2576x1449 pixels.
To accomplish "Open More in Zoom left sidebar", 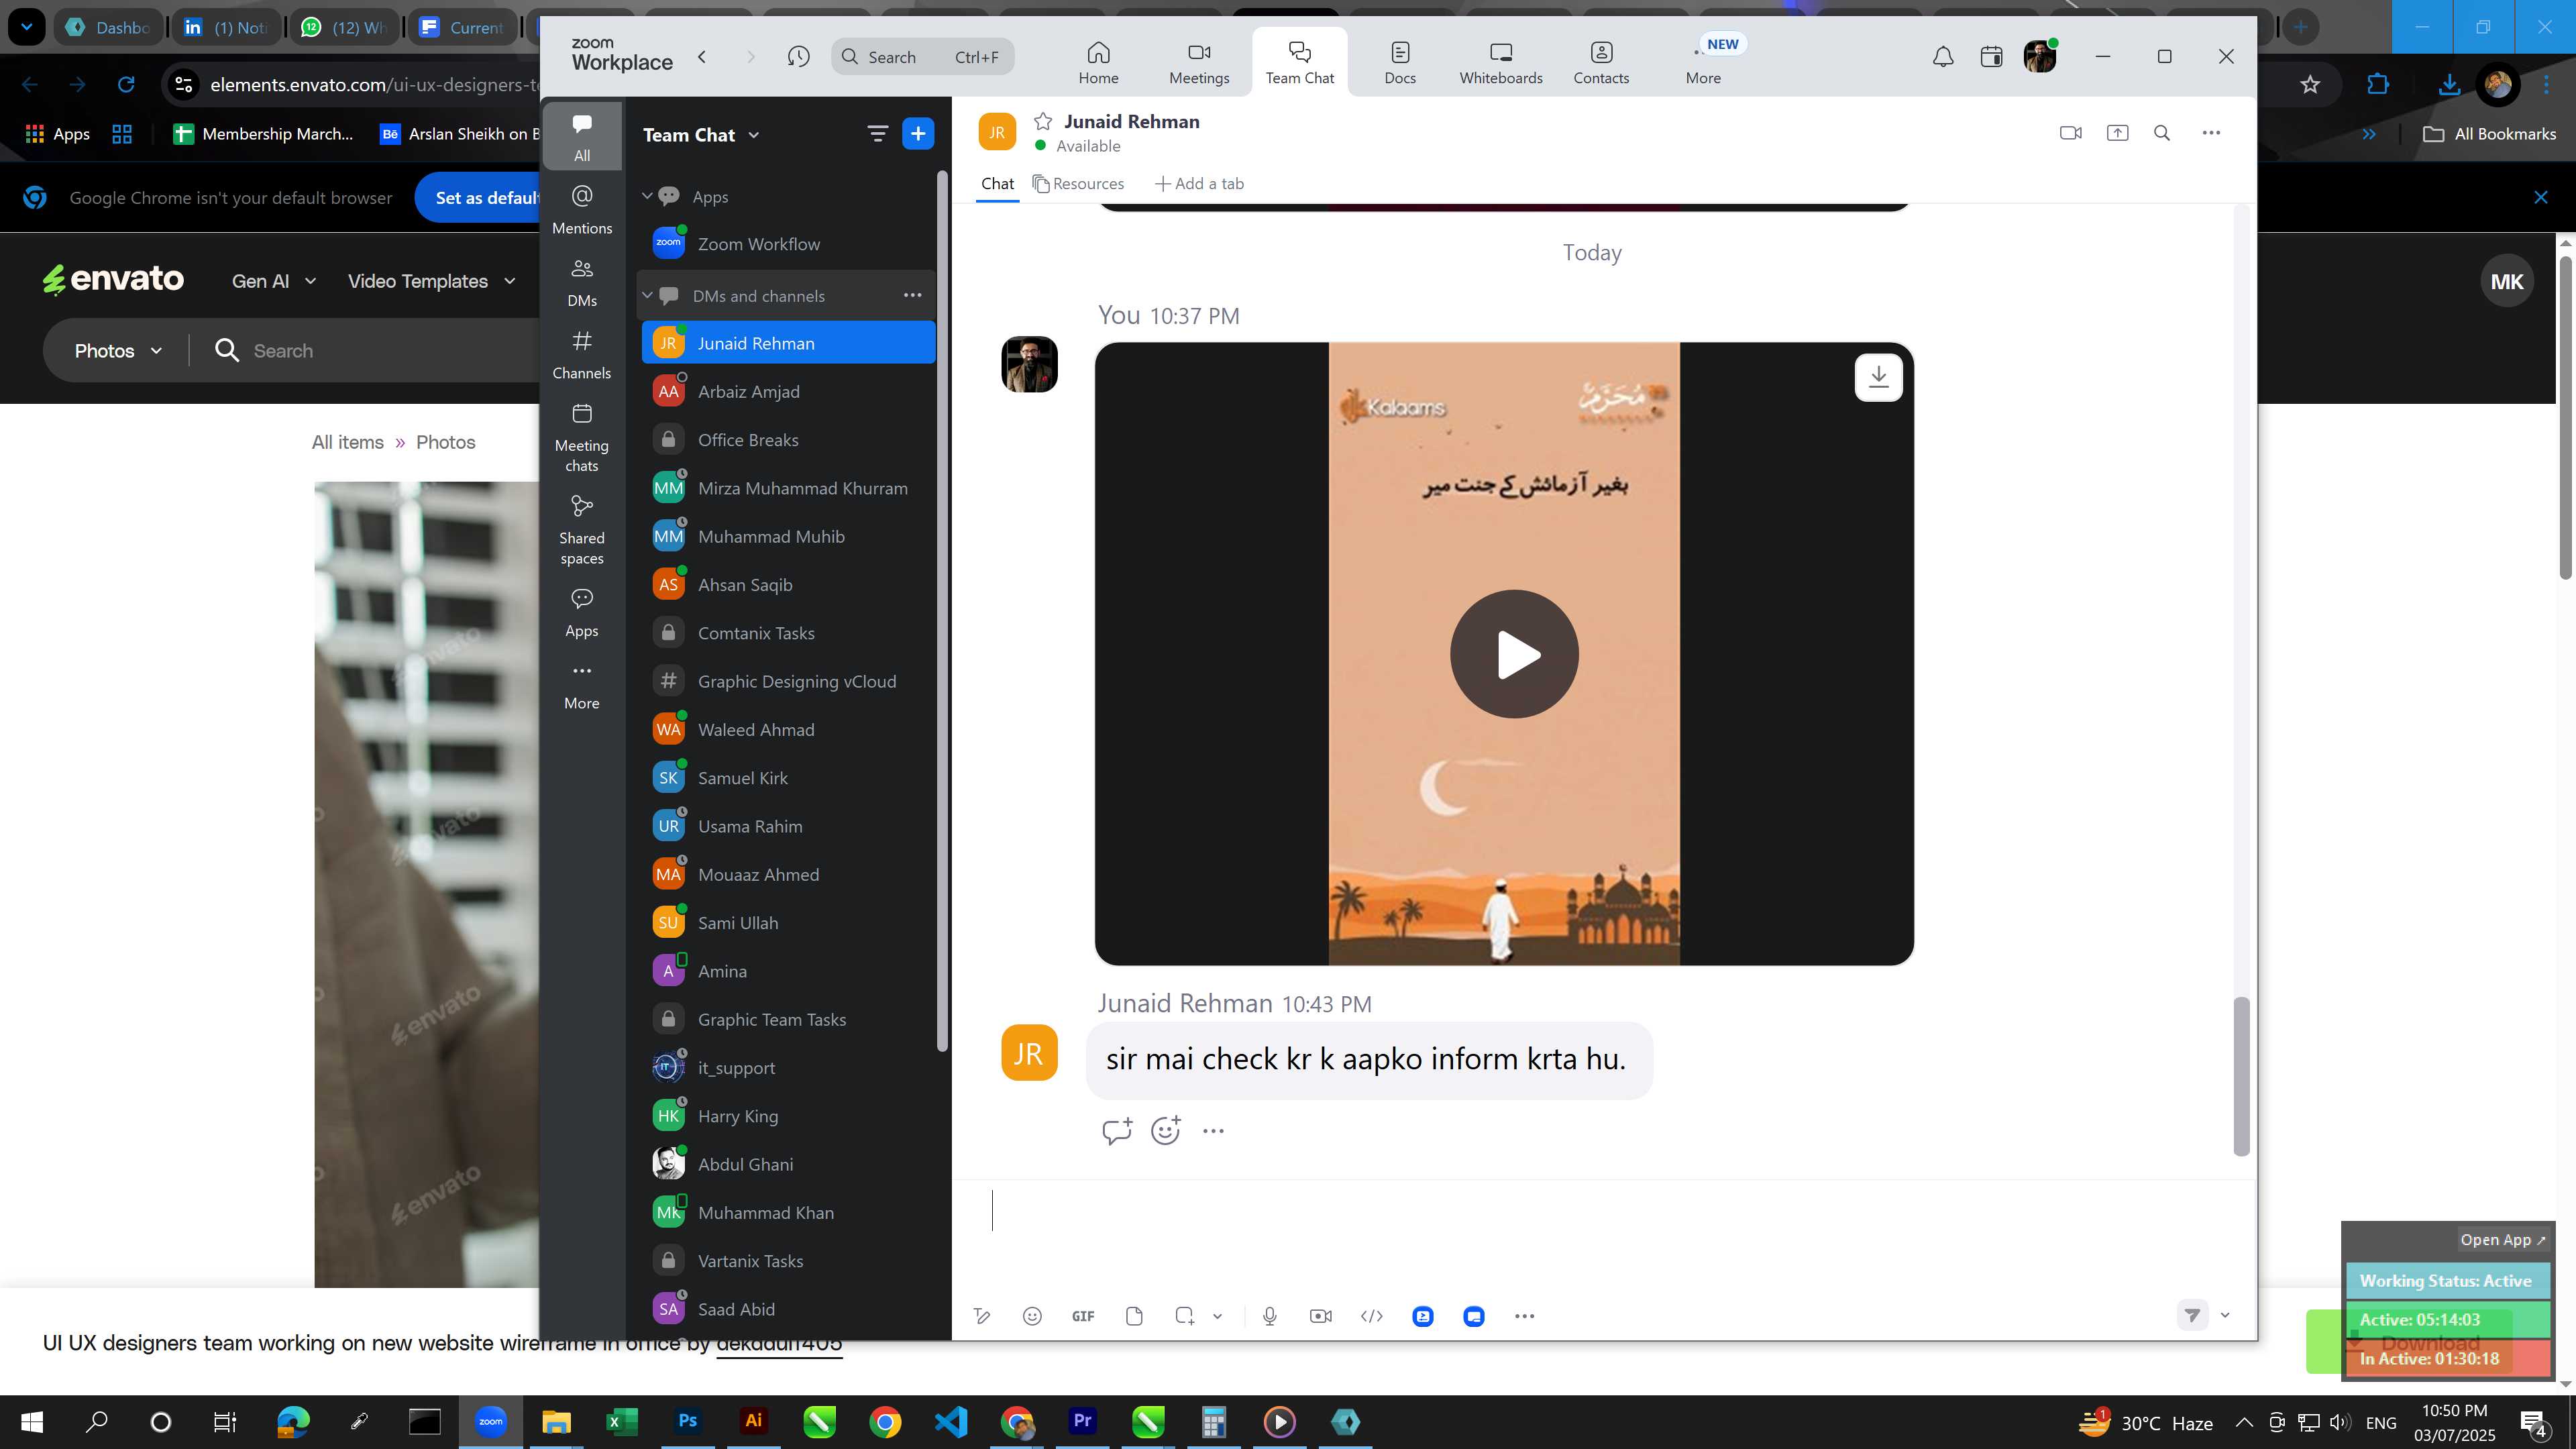I will (582, 686).
